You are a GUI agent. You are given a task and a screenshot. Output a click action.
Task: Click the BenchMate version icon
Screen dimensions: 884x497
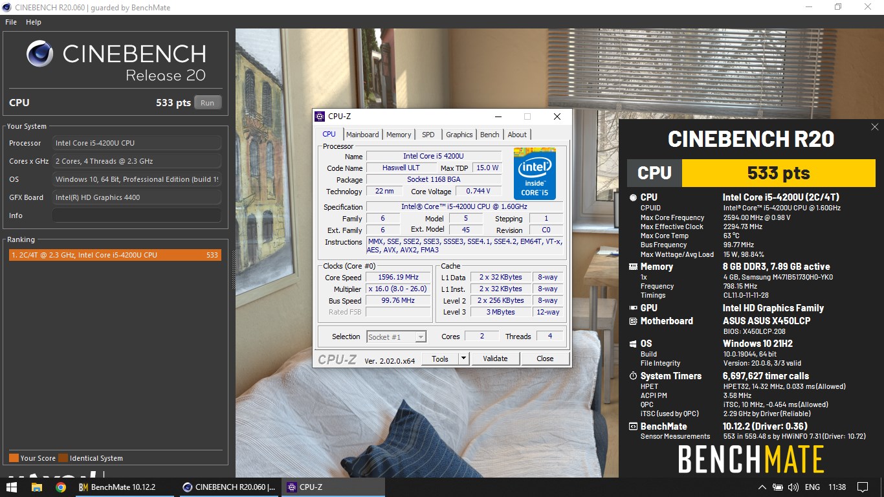click(x=633, y=426)
